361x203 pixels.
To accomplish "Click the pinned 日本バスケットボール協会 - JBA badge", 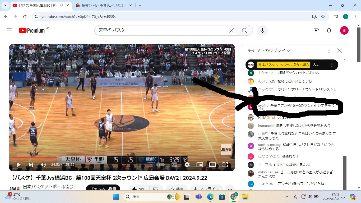I will point(283,65).
